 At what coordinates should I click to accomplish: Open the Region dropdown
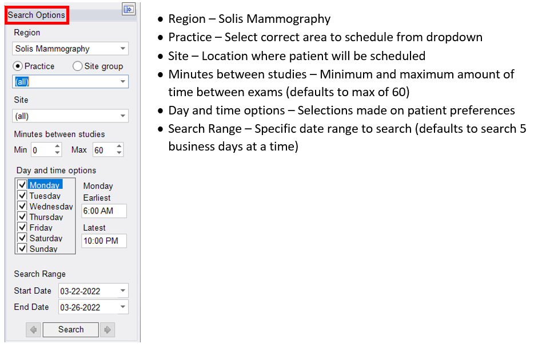123,49
